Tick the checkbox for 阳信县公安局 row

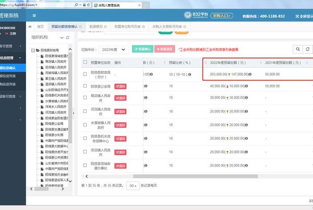85,86
